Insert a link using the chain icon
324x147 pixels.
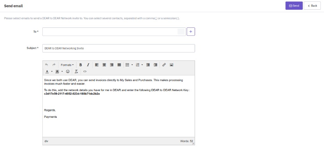tap(164, 65)
